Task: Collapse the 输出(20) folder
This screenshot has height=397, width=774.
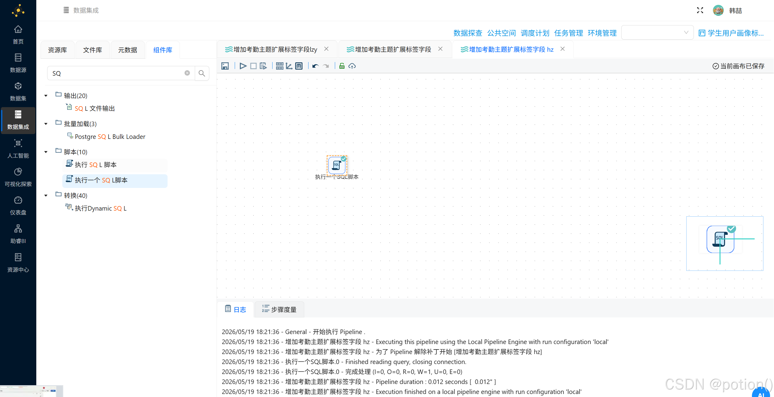Action: click(x=46, y=96)
